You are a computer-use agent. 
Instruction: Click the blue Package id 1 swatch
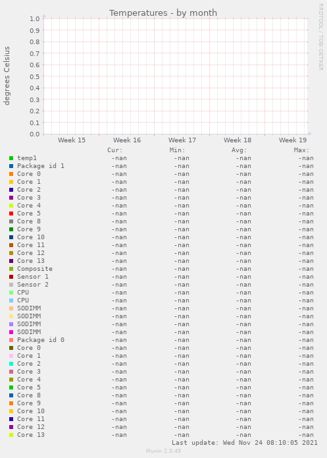click(11, 166)
